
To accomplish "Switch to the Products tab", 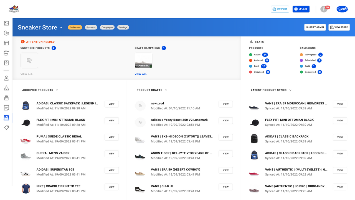I will 91,27.
